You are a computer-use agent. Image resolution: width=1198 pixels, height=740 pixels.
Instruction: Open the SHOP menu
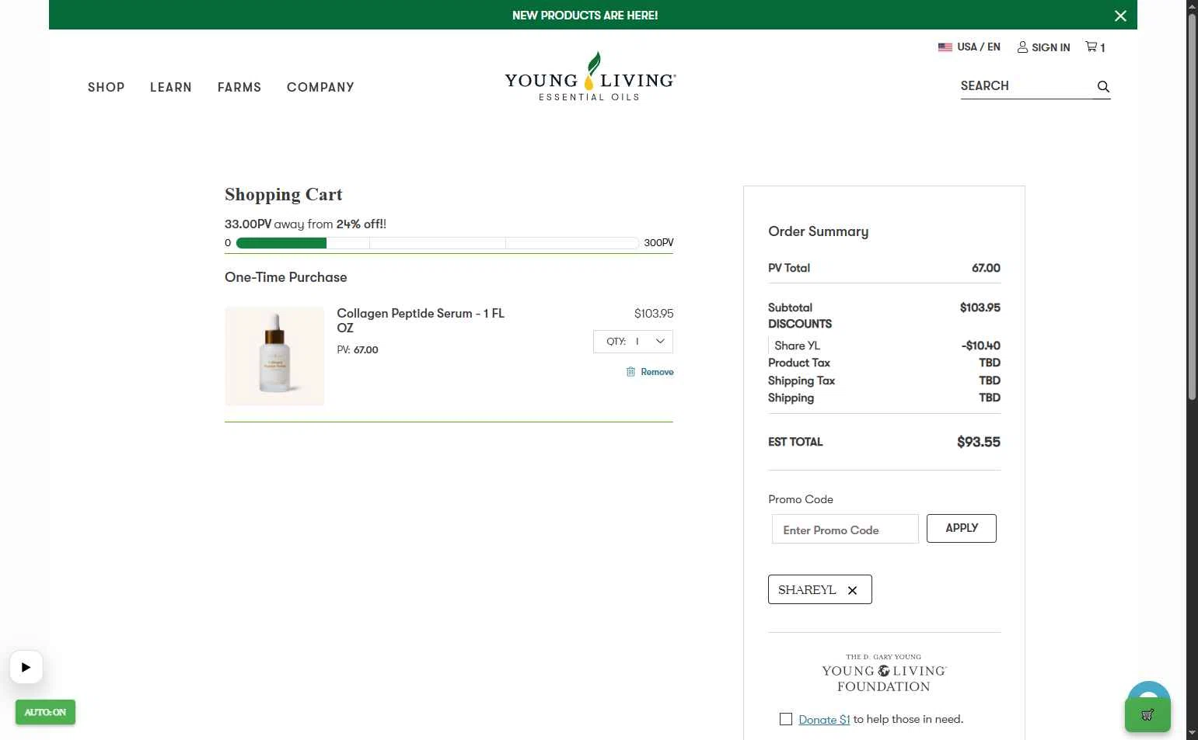107,87
